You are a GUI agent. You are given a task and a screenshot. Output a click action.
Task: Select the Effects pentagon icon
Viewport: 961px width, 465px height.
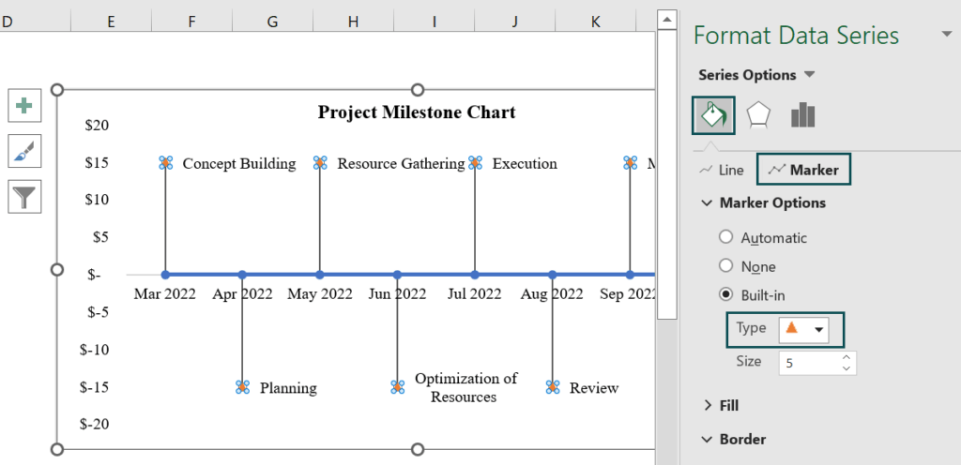pyautogui.click(x=758, y=115)
